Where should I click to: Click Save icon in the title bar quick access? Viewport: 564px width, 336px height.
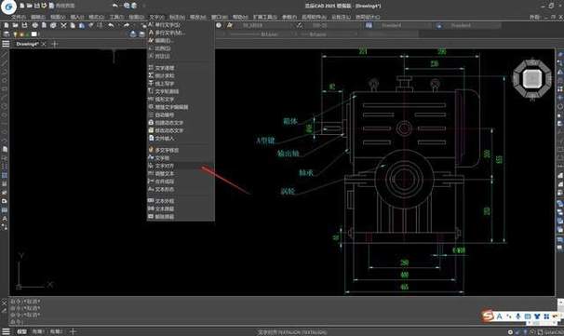pos(36,6)
